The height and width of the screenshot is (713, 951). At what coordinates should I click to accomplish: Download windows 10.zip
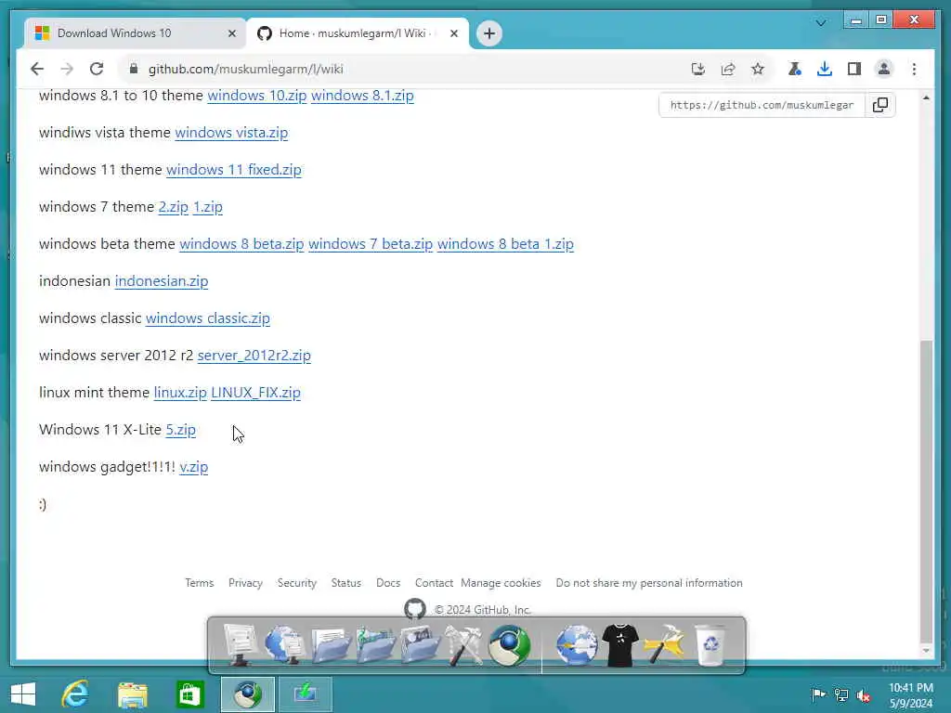pyautogui.click(x=257, y=96)
